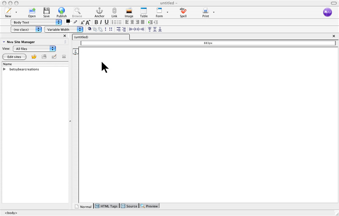Collapse the Nvu Site Manager header
Viewport: 339px width, 216px height.
click(x=4, y=42)
